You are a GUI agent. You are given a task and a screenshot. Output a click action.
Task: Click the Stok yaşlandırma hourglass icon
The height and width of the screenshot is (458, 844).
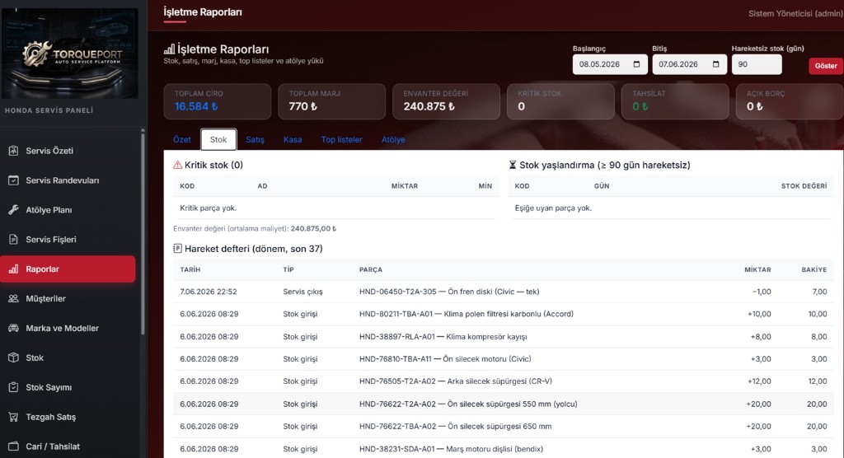coord(513,166)
